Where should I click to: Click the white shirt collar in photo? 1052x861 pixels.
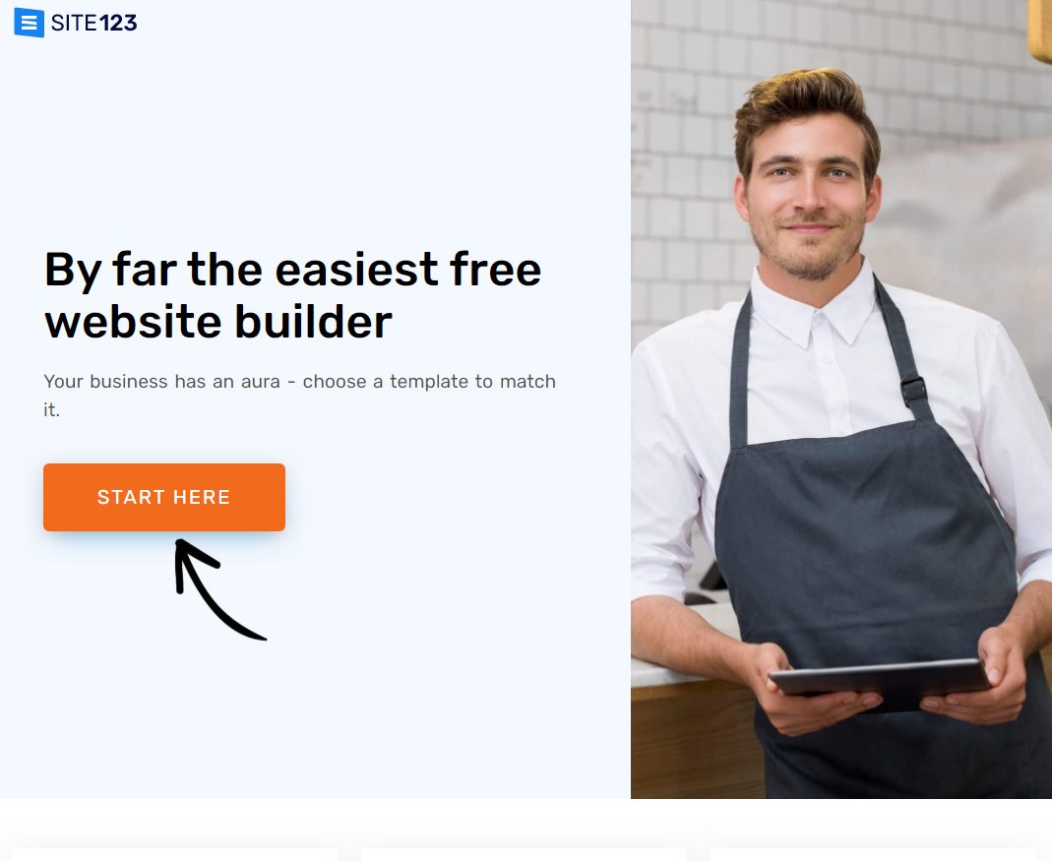pos(813,308)
